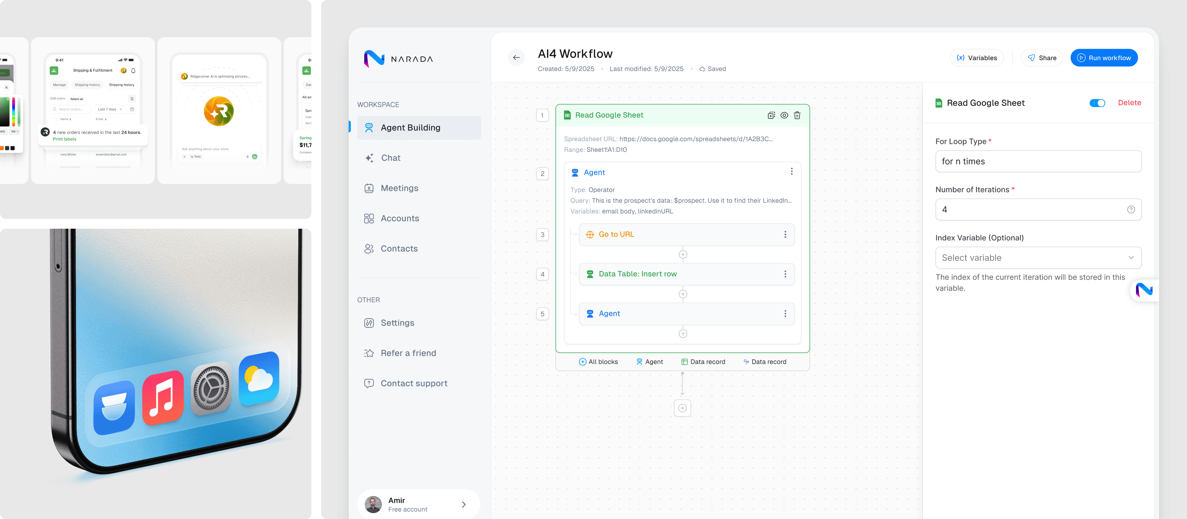The image size is (1187, 519).
Task: Click the help icon in Number of Iterations field
Action: [x=1131, y=209]
